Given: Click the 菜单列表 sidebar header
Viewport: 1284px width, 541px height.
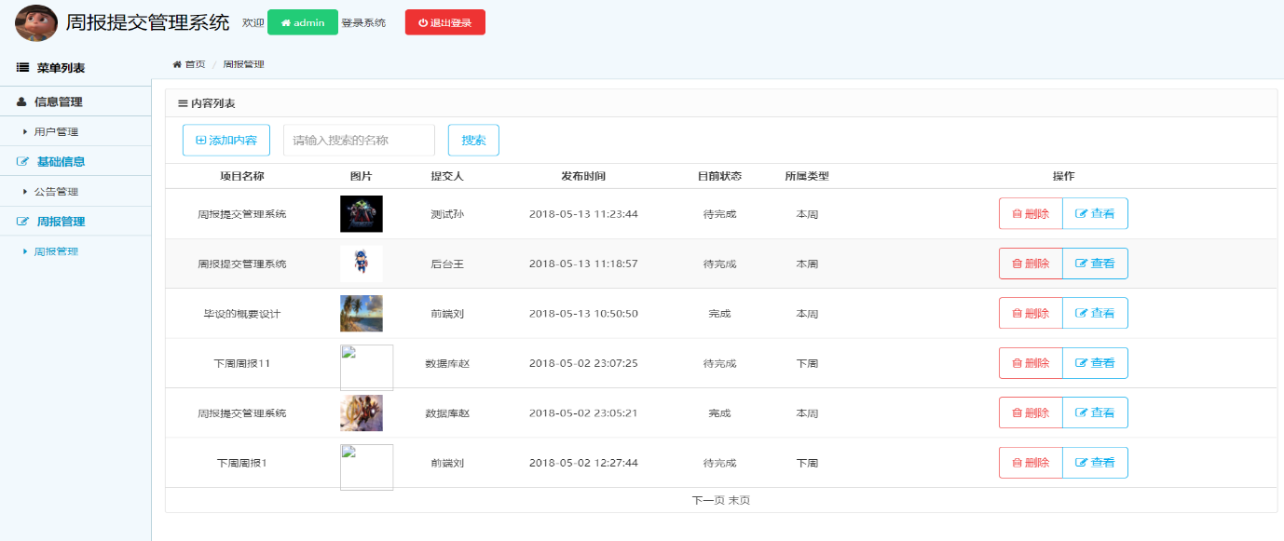Looking at the screenshot, I should [x=61, y=68].
